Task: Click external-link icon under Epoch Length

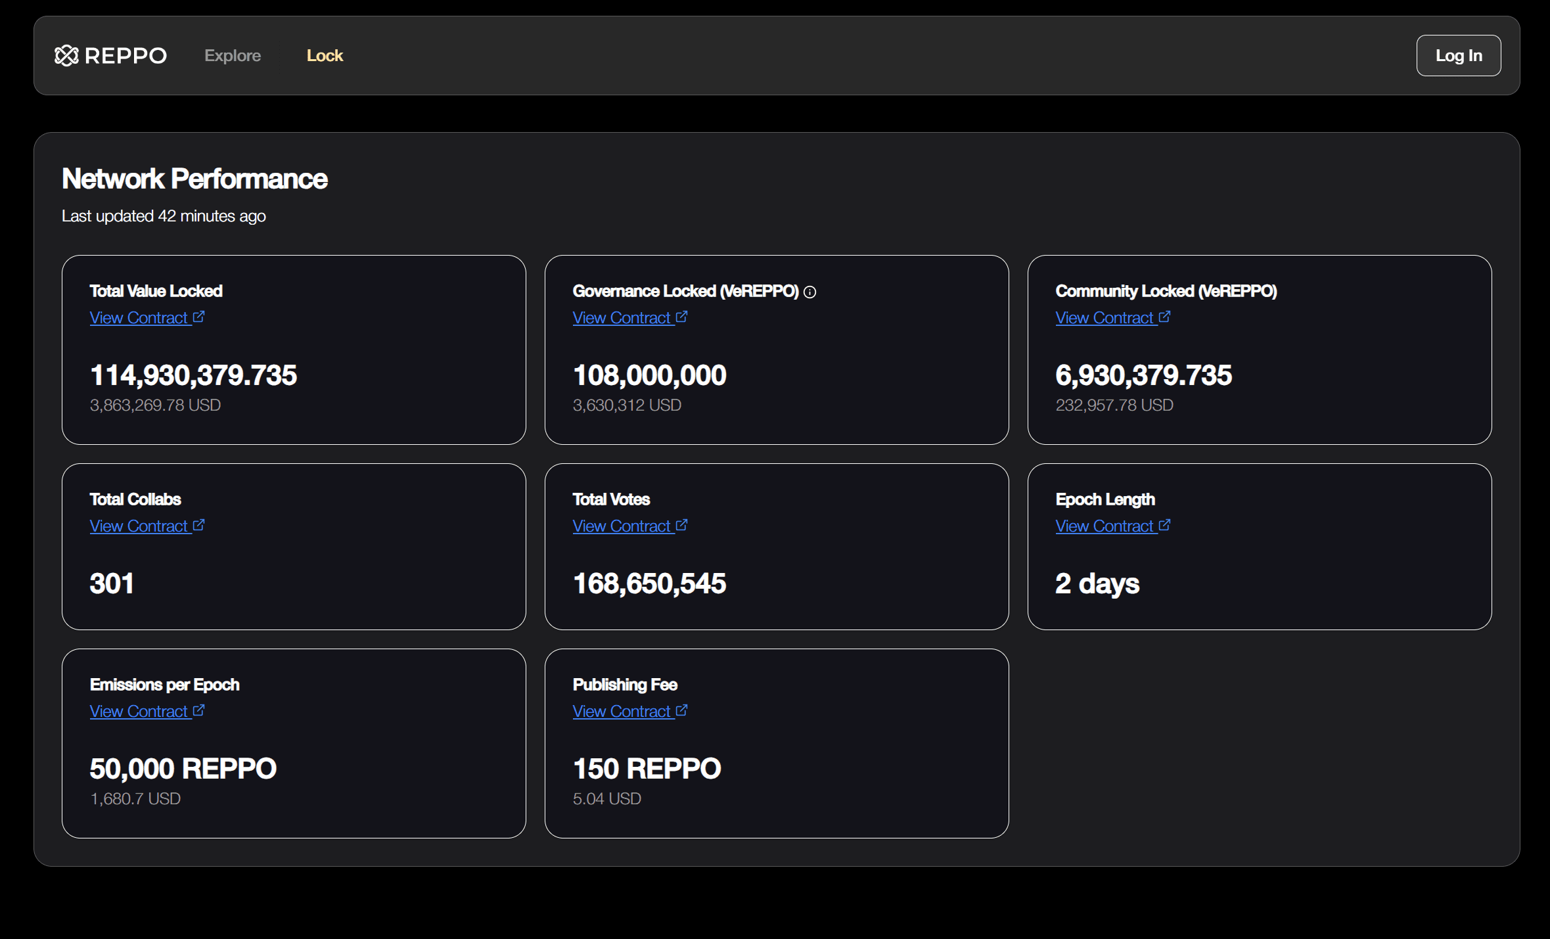Action: point(1165,525)
